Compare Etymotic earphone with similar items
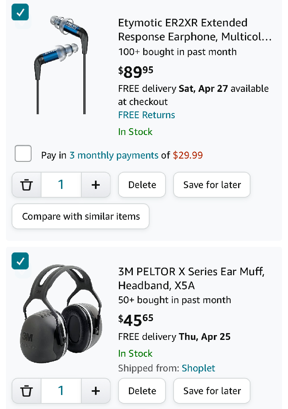Screen dimensions: 288x409 pos(81,216)
